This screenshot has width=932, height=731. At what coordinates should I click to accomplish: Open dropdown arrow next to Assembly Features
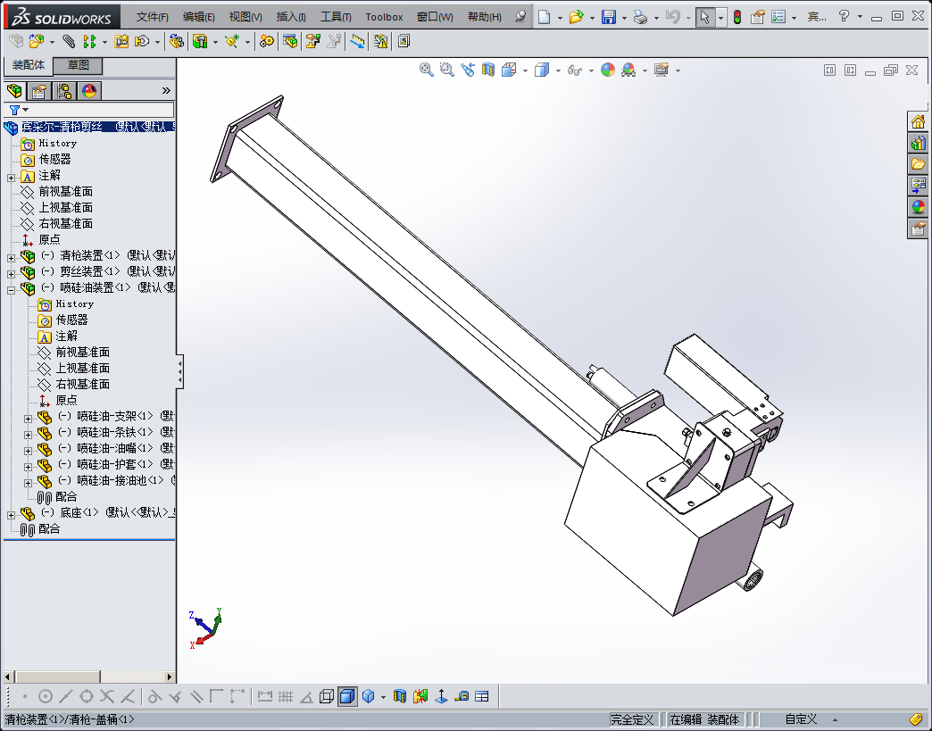click(x=215, y=42)
